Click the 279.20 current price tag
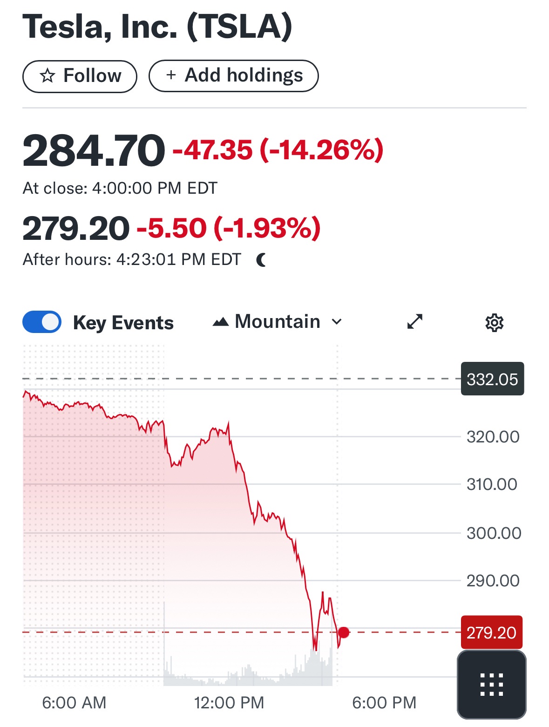 [492, 632]
